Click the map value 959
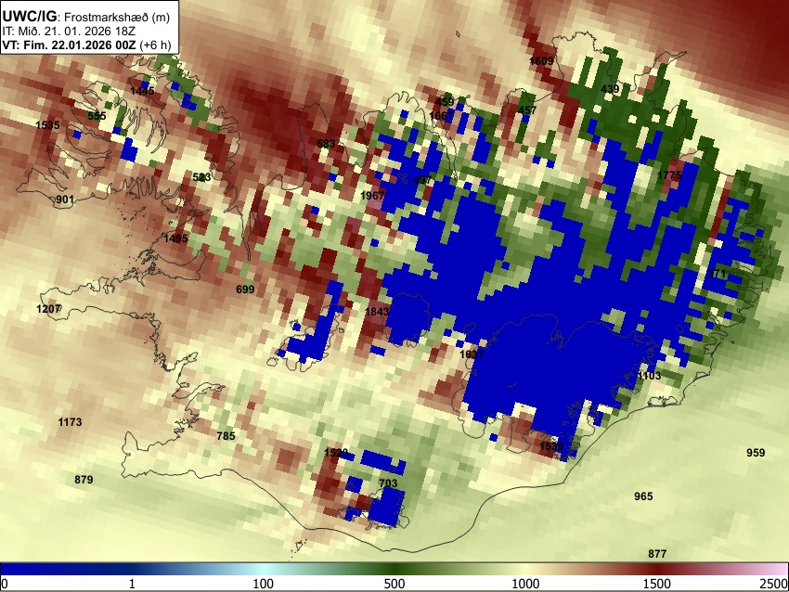 (756, 453)
